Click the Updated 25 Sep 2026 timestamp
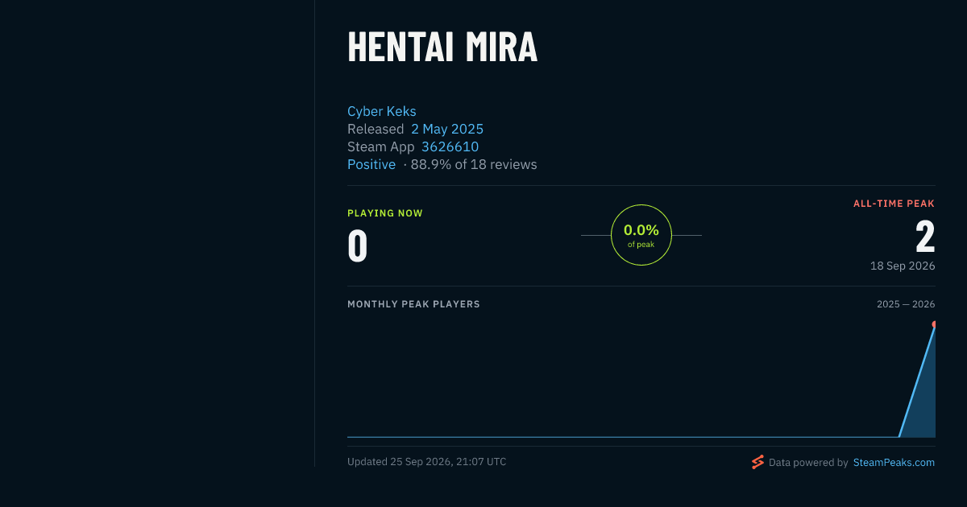The image size is (967, 507). (427, 462)
